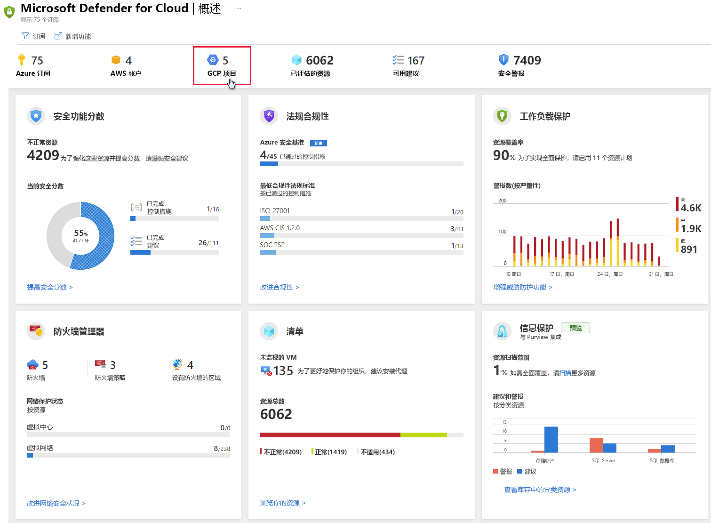This screenshot has width=711, height=523.
Task: Click the 新增功能 external link icon
Action: point(58,36)
